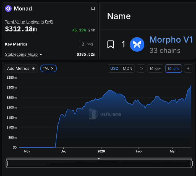
Task: Click the Dec label on chart axis
Action: 64,151
